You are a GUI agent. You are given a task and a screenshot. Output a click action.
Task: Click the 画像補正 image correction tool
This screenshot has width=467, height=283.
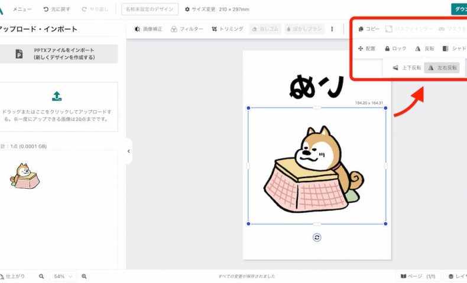(x=149, y=29)
